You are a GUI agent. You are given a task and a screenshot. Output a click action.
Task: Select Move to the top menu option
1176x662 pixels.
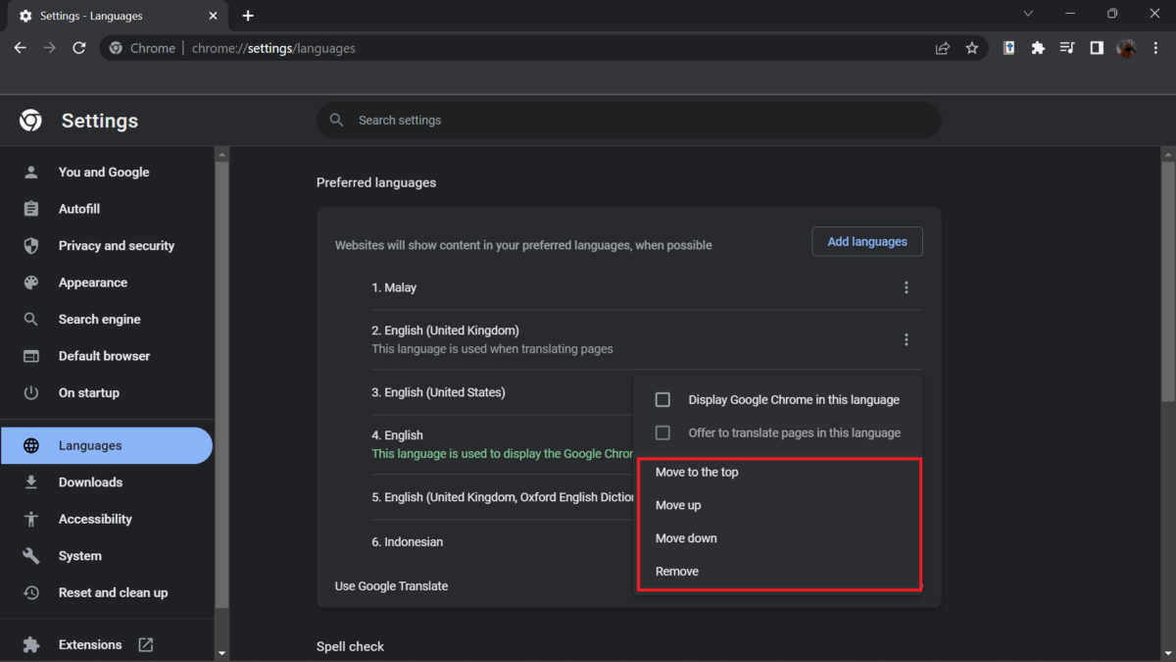click(x=697, y=473)
